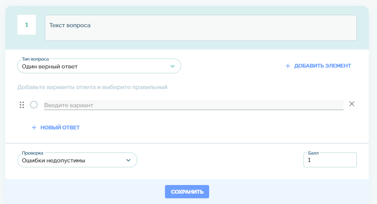377x204 pixels.
Task: Click the chevron arrow in Тип вопроса
Action: (x=172, y=66)
